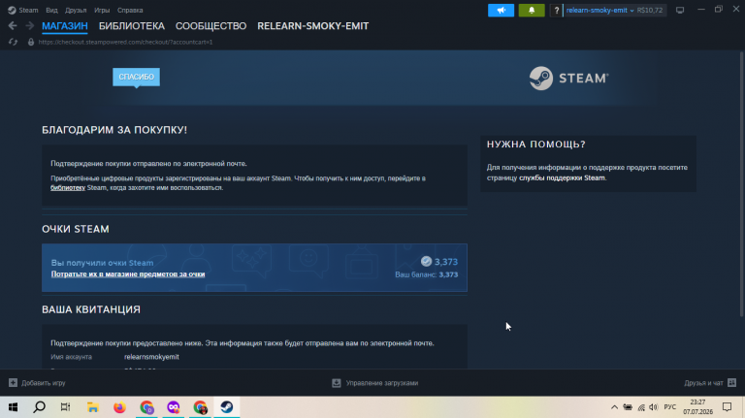Open Потратьте их в магазине предметов link
Screen dimensions: 745x418
128,274
